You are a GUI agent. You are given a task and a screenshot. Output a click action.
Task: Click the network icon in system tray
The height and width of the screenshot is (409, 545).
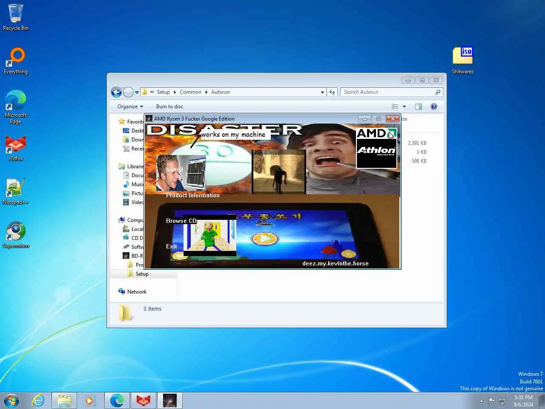coord(502,400)
